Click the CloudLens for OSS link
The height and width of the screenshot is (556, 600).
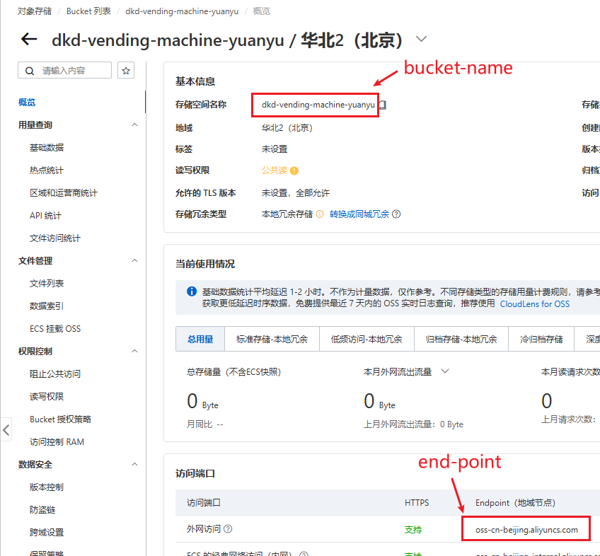[534, 304]
